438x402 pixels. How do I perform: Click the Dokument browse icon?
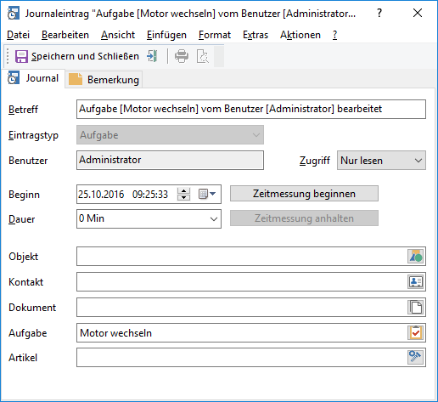tap(415, 308)
